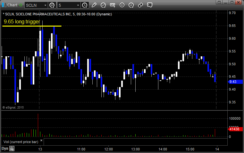Viewport: 244px width, 153px height.
Task: Open the circled A alerts menu
Action: coord(131,5)
